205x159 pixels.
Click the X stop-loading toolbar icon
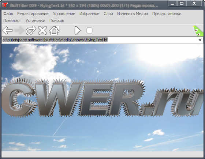(42, 30)
